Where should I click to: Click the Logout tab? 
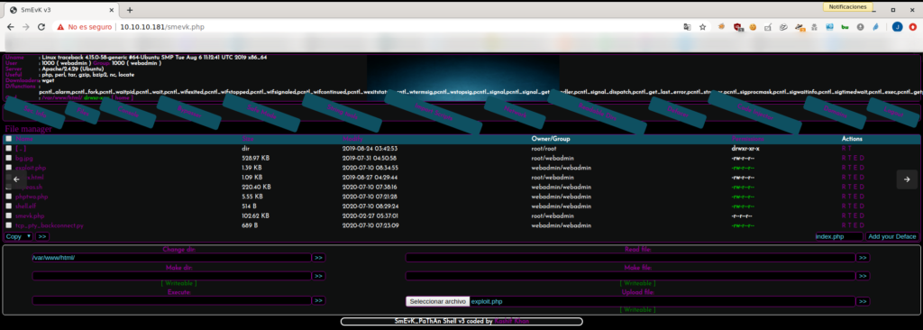[x=893, y=112]
